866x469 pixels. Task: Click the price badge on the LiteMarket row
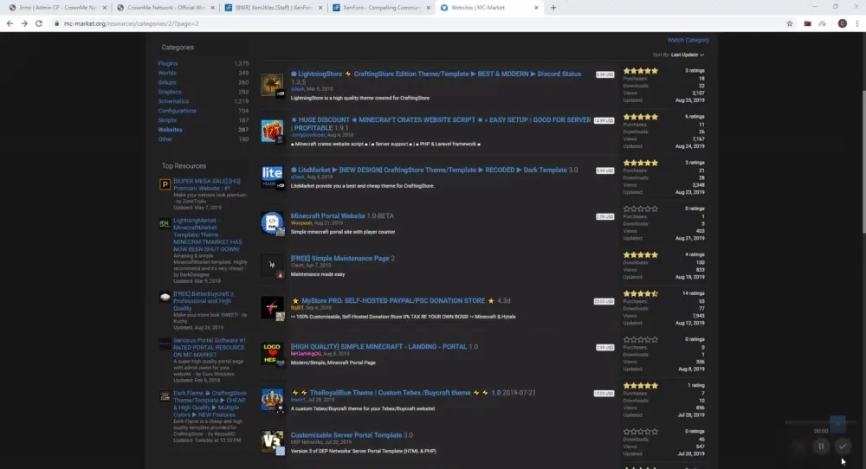pos(604,170)
